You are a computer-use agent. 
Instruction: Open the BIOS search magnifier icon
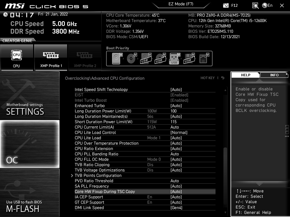coord(255,6)
